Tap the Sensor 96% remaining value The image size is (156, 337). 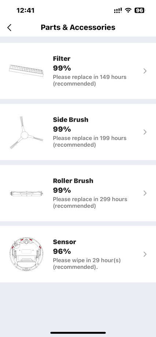tap(62, 251)
